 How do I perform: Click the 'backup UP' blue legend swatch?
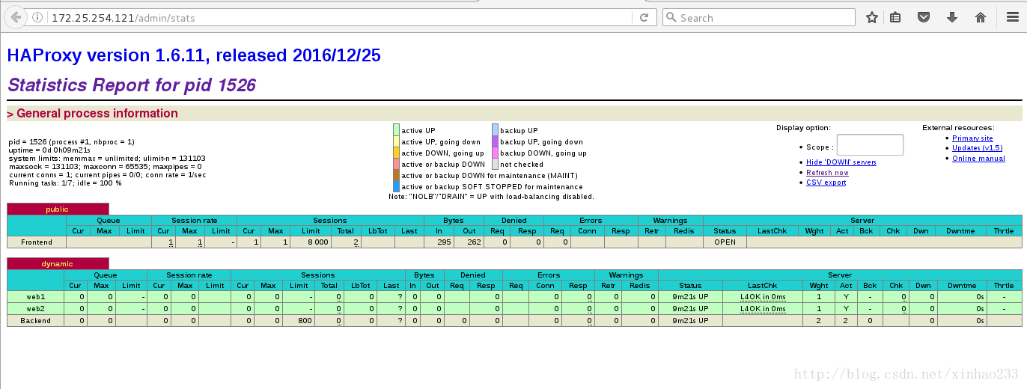[x=495, y=130]
